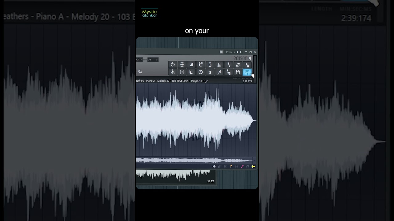This screenshot has height=221, width=394.
Task: Click the save sample floppy disk icon
Action: pos(238,72)
